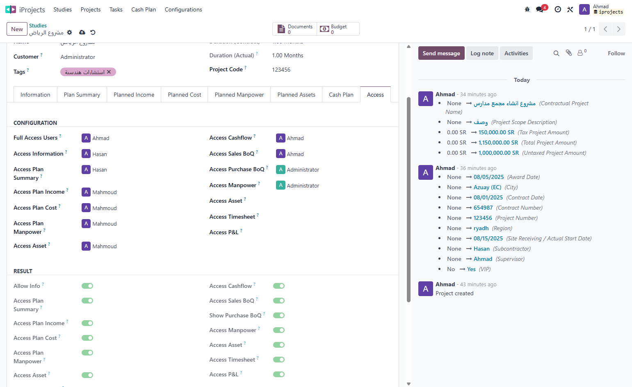
Task: Switch to the Planned Income tab
Action: click(x=134, y=95)
